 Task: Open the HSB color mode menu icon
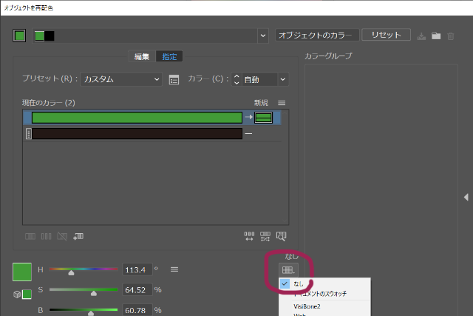pyautogui.click(x=174, y=269)
